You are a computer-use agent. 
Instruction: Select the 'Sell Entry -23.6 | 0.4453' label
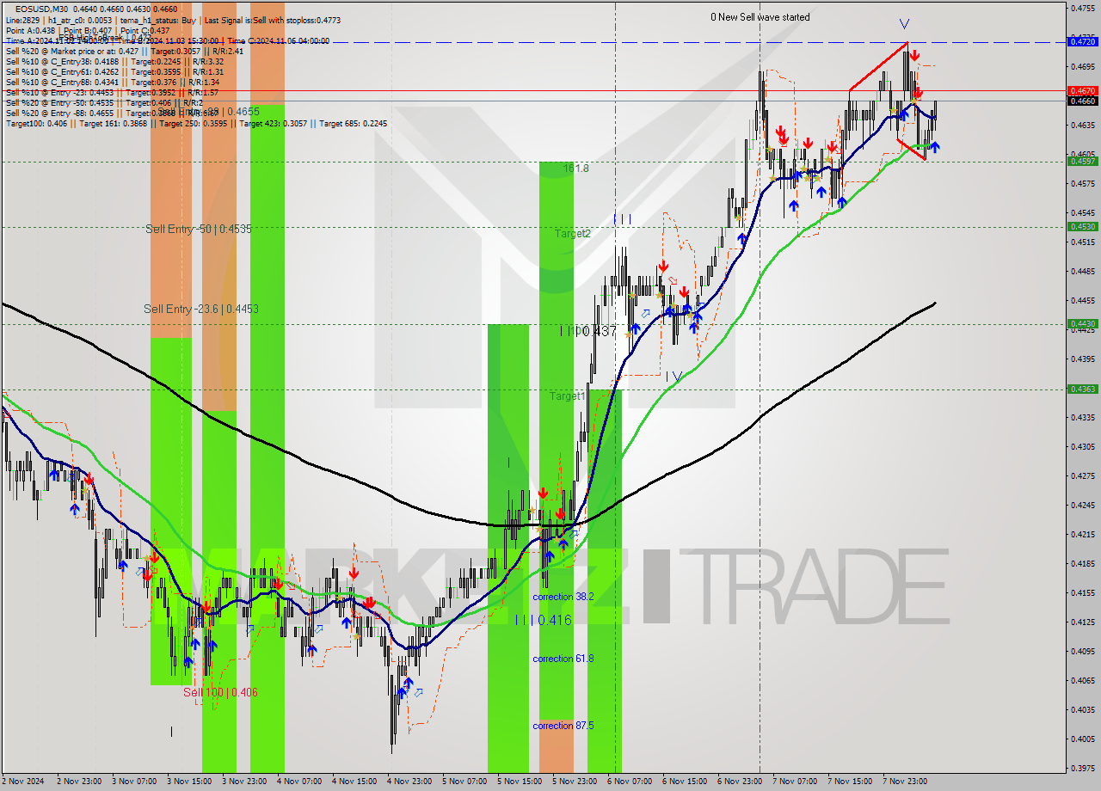click(x=201, y=309)
